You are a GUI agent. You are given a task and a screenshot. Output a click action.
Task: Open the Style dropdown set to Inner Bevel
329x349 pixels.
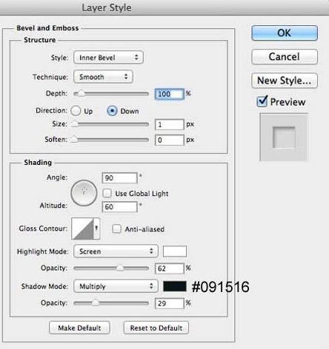point(108,58)
